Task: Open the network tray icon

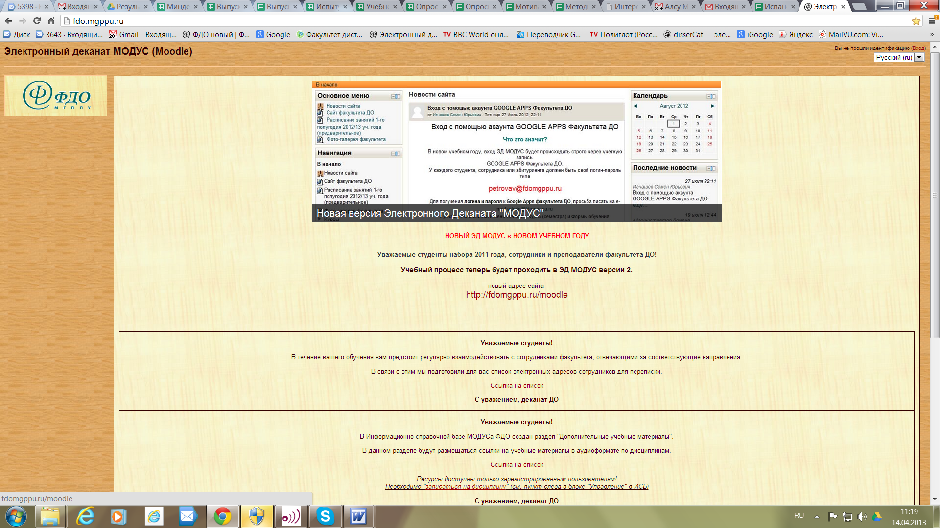Action: point(847,516)
